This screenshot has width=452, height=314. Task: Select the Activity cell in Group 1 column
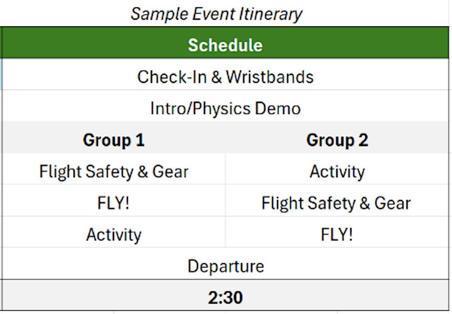point(114,235)
